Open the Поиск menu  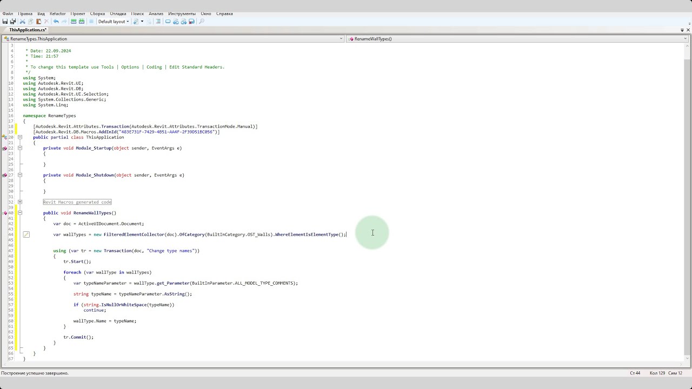pyautogui.click(x=137, y=14)
